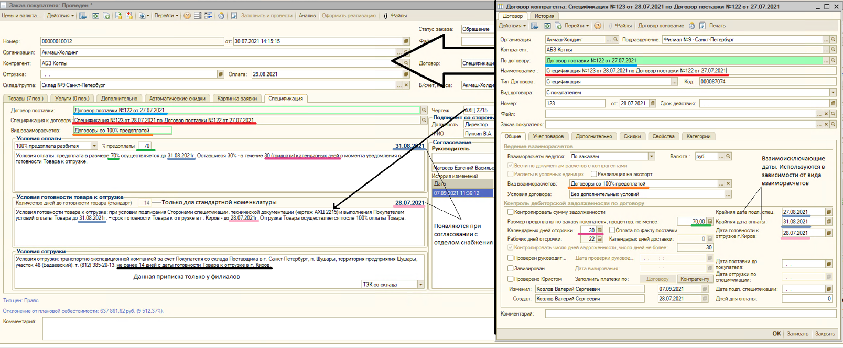The image size is (843, 348).
Task: Open calendar for Оплата date 29.08.2021
Action: click(x=406, y=74)
